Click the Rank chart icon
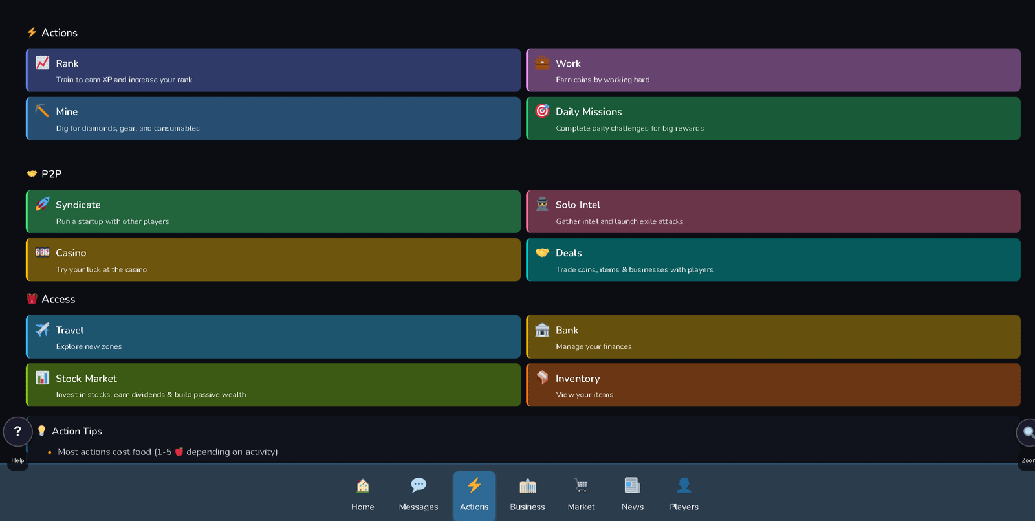The image size is (1035, 521). tap(43, 63)
